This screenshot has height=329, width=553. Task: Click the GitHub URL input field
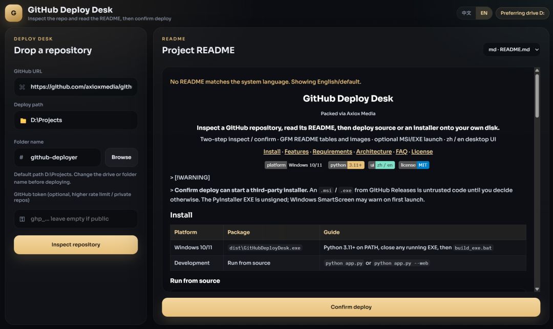click(x=76, y=87)
